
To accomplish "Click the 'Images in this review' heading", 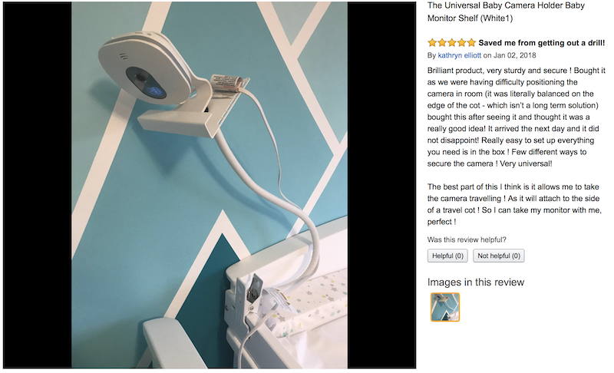I will click(x=476, y=282).
